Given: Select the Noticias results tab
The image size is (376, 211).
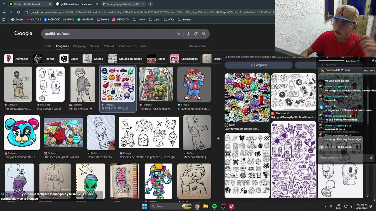Looking at the screenshot, I should click(109, 46).
